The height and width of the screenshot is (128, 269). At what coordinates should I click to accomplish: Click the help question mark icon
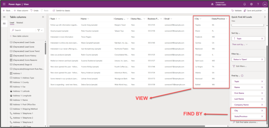[258, 4]
